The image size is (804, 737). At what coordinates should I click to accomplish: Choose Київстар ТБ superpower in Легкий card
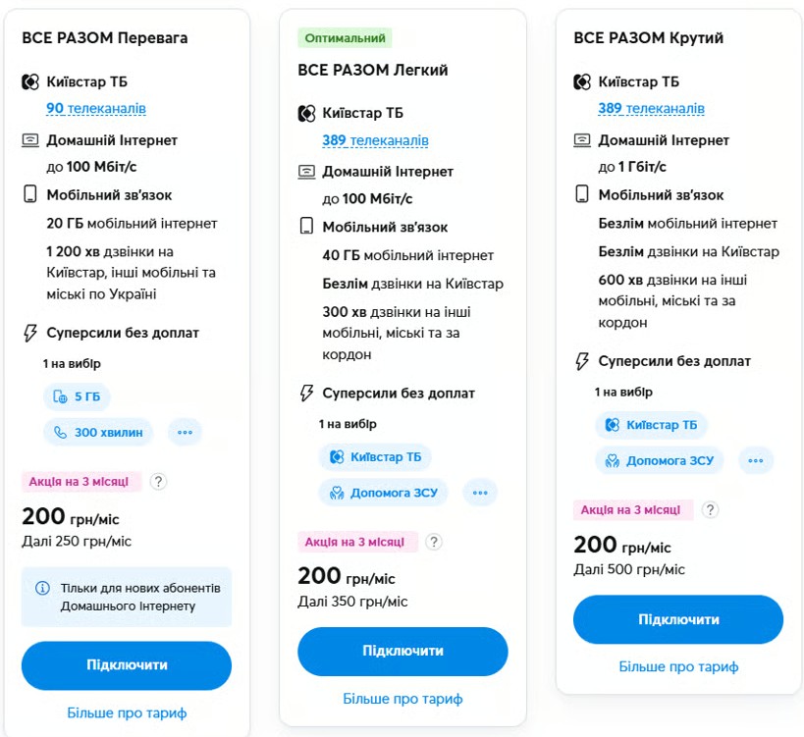click(375, 457)
